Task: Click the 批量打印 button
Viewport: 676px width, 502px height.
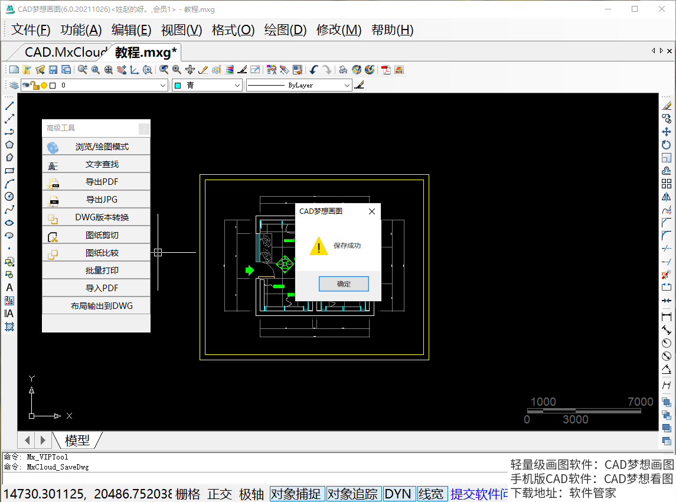Action: point(96,270)
